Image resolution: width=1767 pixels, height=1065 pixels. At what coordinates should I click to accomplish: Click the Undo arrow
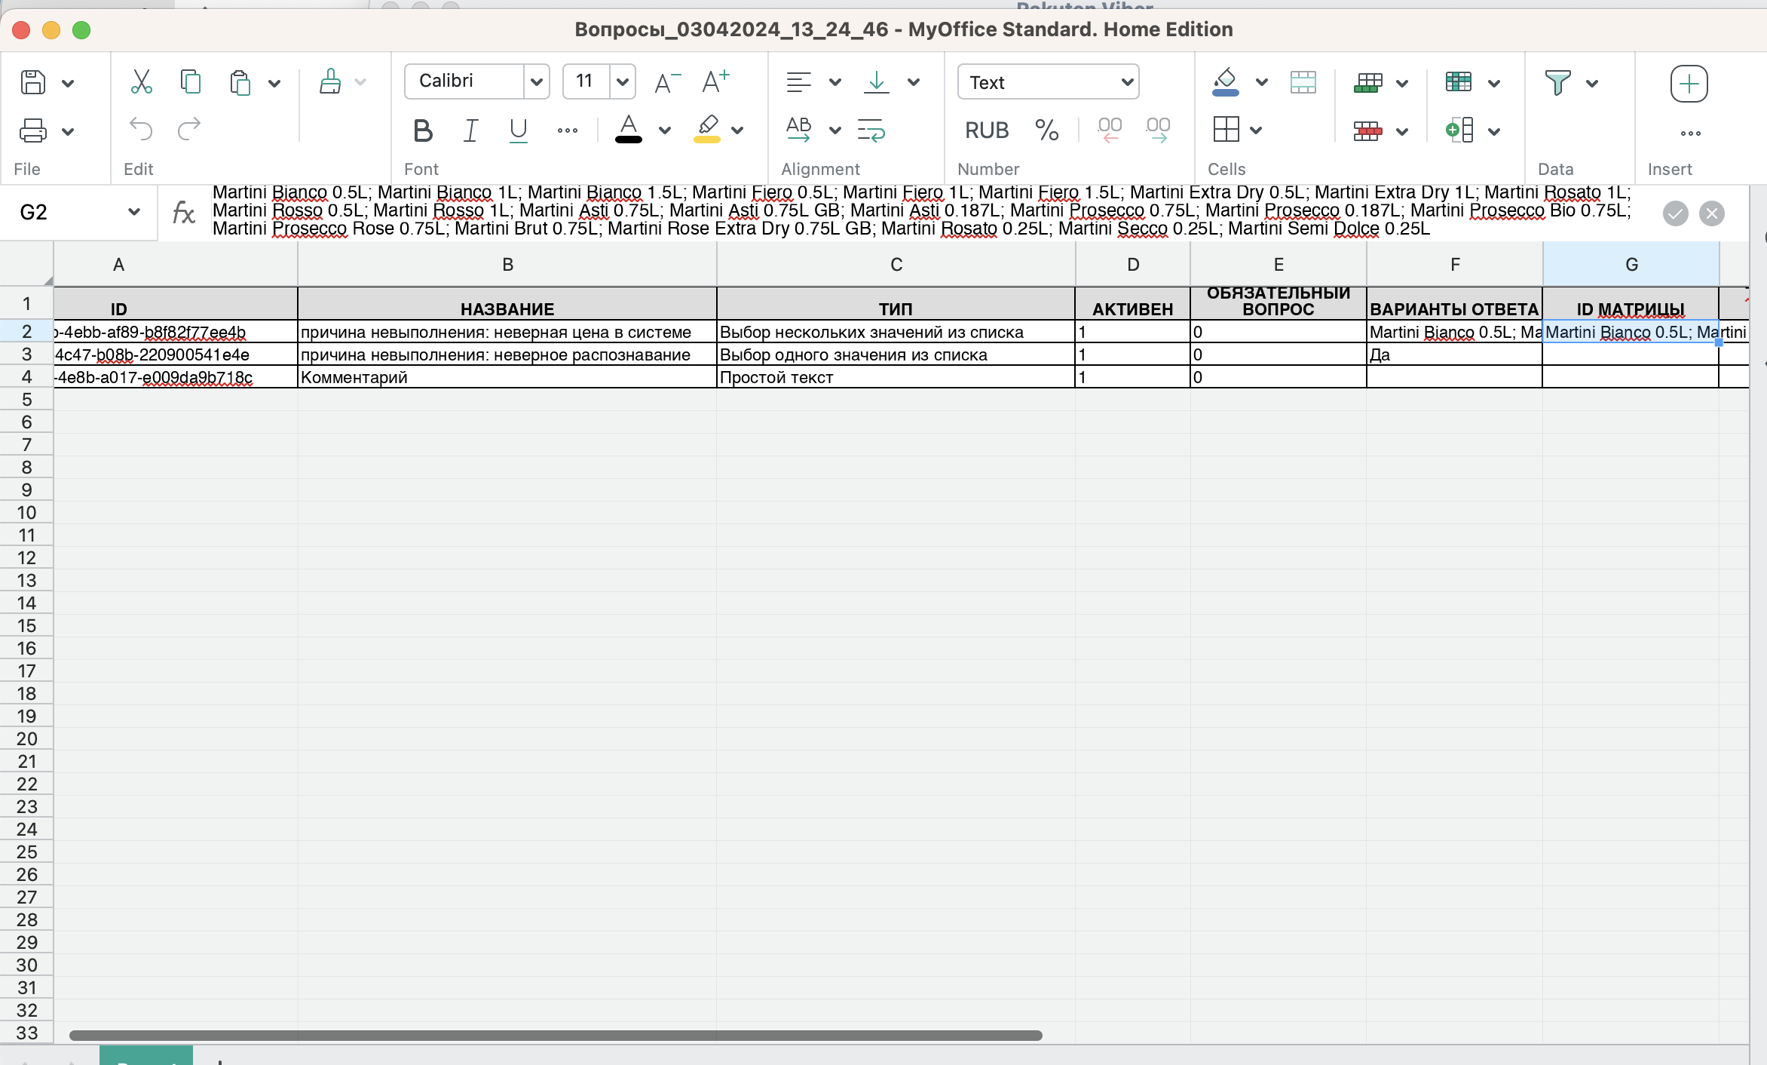click(141, 129)
